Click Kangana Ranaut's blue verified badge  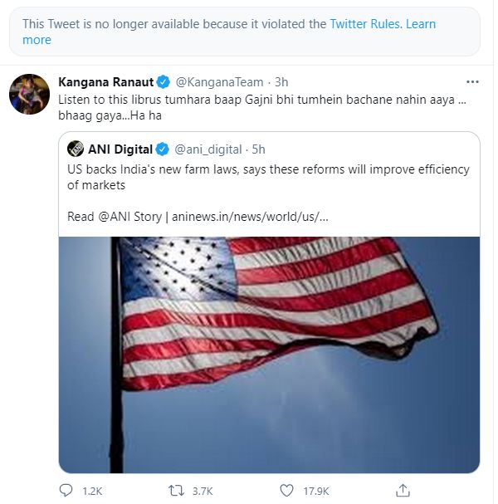click(x=163, y=82)
